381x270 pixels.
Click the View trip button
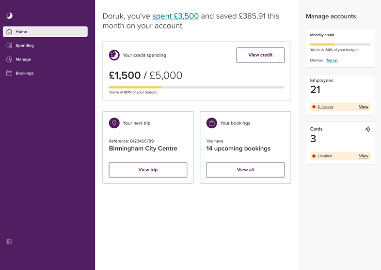[x=148, y=170]
